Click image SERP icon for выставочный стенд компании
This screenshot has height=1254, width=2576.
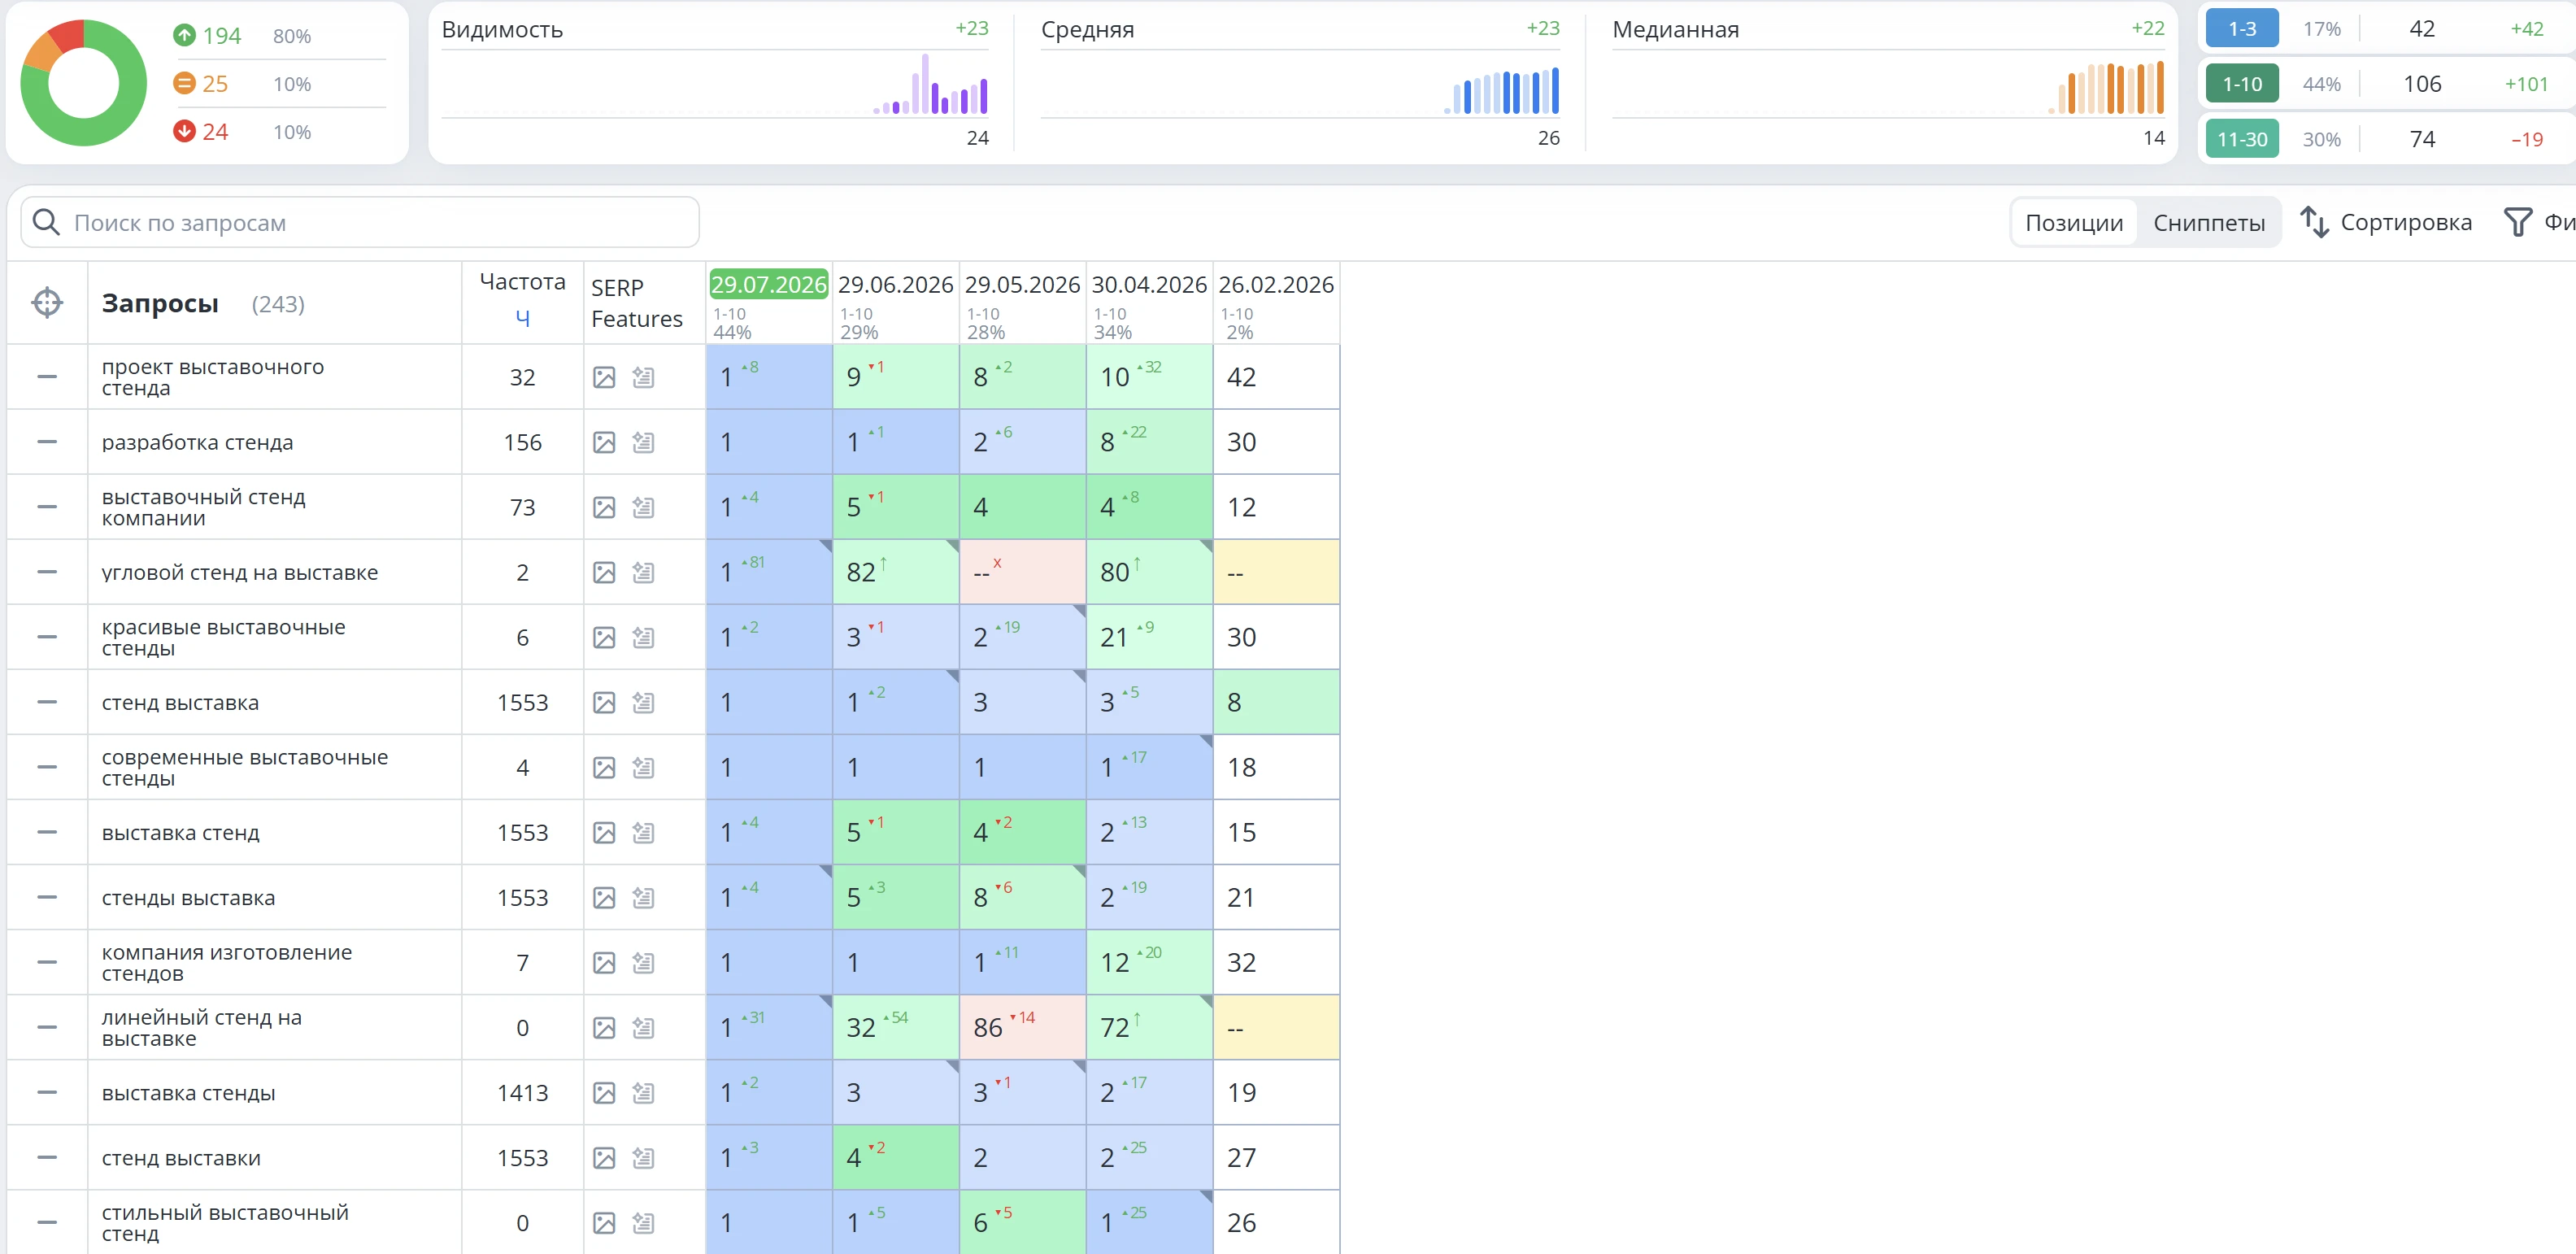coord(604,507)
